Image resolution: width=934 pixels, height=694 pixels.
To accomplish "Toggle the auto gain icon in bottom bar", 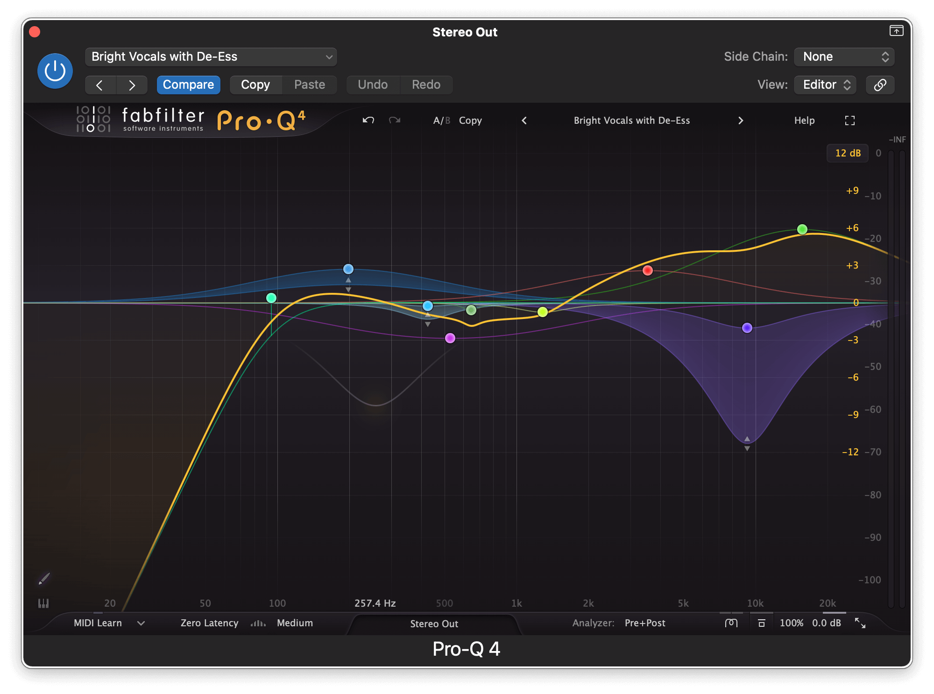I will [761, 623].
